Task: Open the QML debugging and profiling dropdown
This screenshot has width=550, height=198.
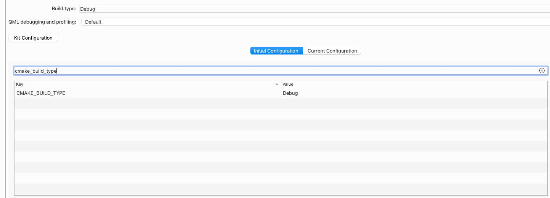Action: pos(315,22)
